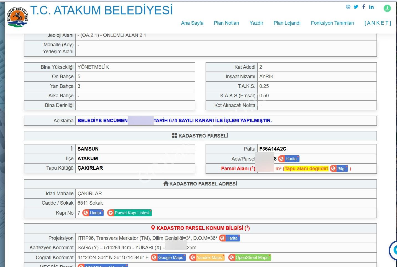The height and width of the screenshot is (267, 397).
Task: Select the İdari Mahalle value ÇAKIRLAR
Action: coord(89,194)
